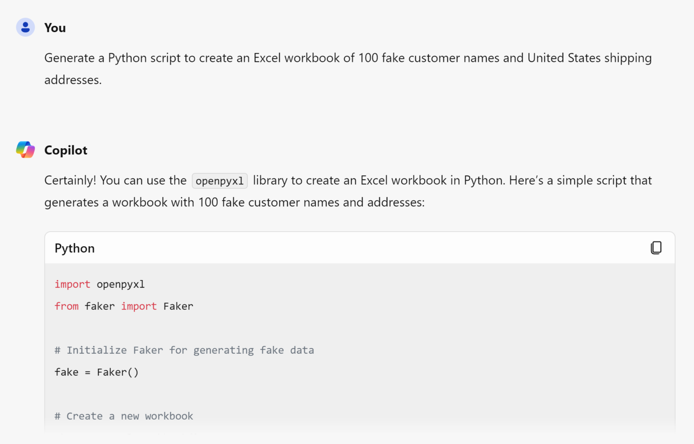This screenshot has height=444, width=694.
Task: Click the 'Copilot' sender name
Action: coord(66,150)
